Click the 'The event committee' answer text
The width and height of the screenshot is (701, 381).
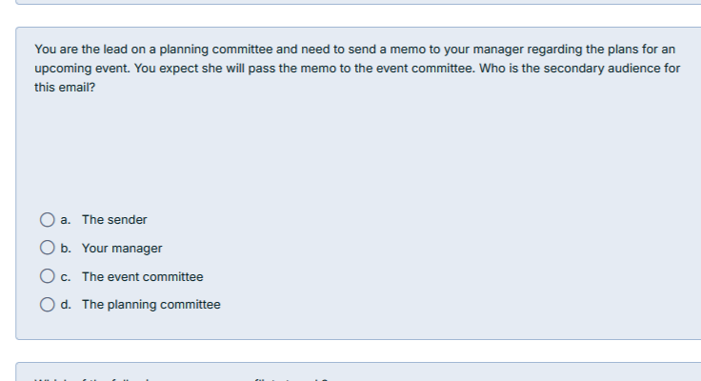142,277
